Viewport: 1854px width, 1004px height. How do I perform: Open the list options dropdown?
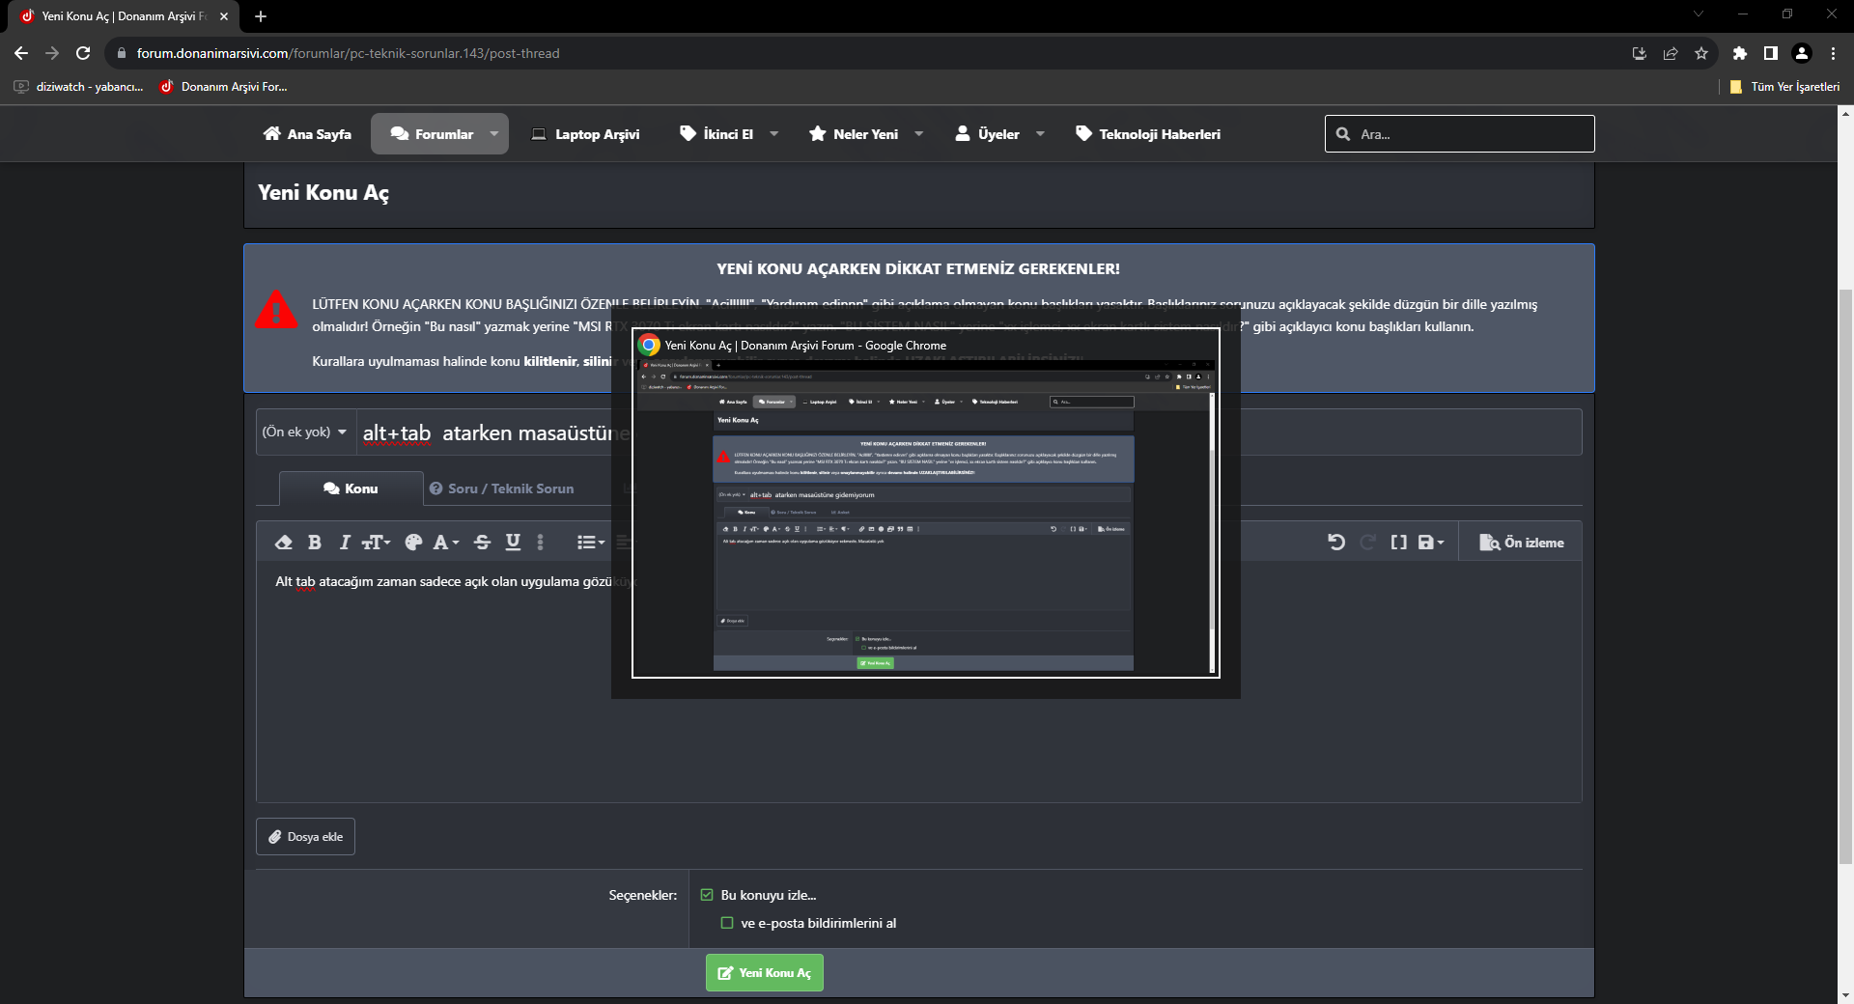(591, 543)
